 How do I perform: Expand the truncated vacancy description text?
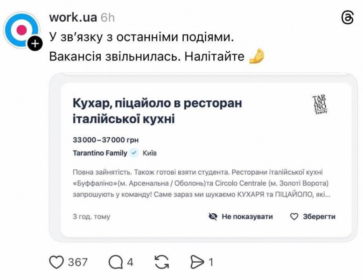click(202, 182)
